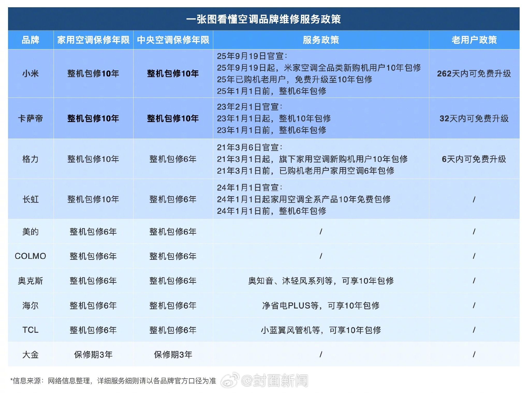Click 23年1月1日前，整机6年包修 line
The width and height of the screenshot is (530, 393).
(x=271, y=130)
